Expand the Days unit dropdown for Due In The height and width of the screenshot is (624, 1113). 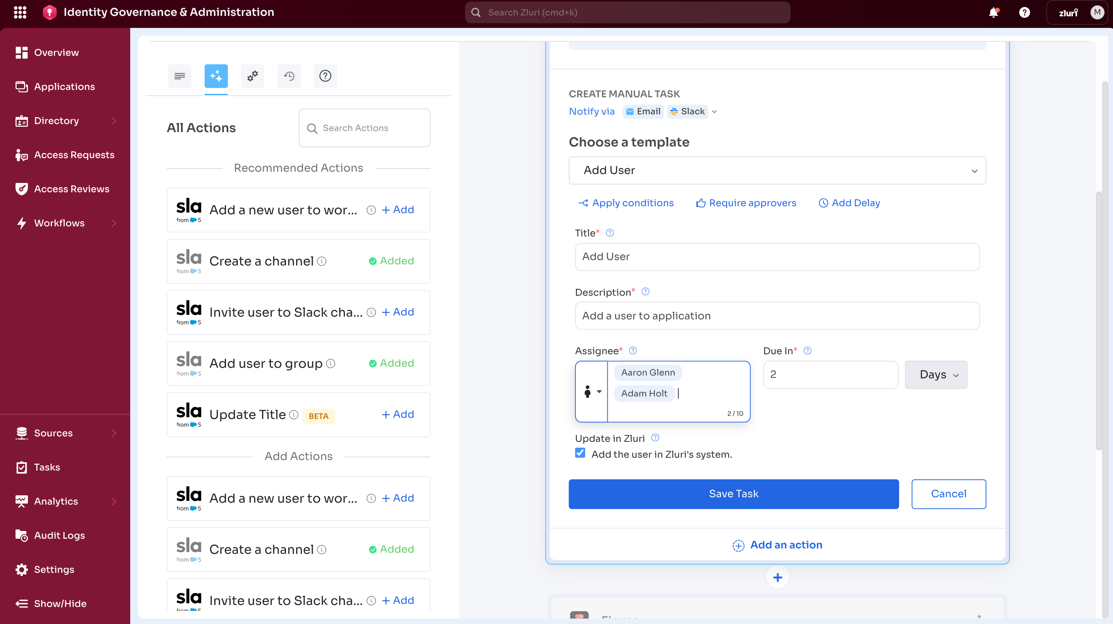click(x=936, y=375)
